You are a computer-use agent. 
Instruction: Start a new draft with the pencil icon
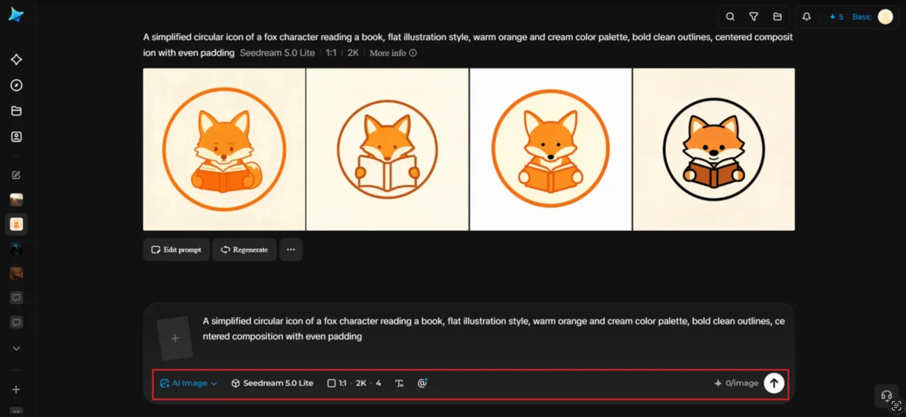pos(17,175)
